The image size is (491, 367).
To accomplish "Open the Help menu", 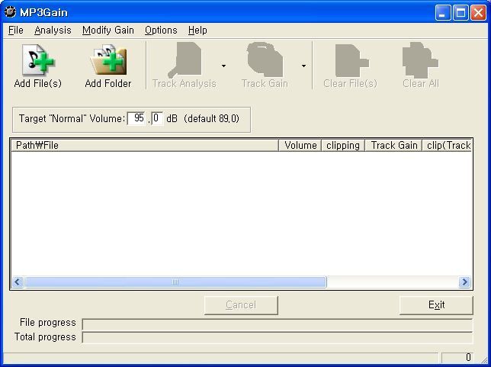I will 197,31.
